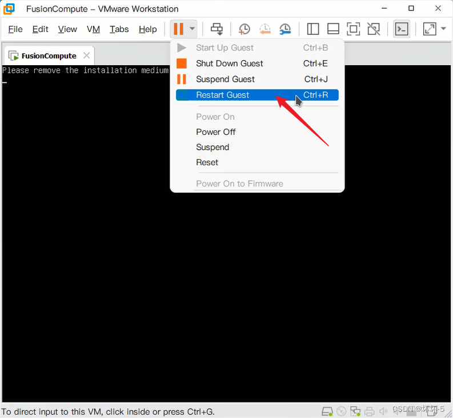The height and width of the screenshot is (418, 453).
Task: Click the greyed Start Up Guest entry
Action: [257, 47]
